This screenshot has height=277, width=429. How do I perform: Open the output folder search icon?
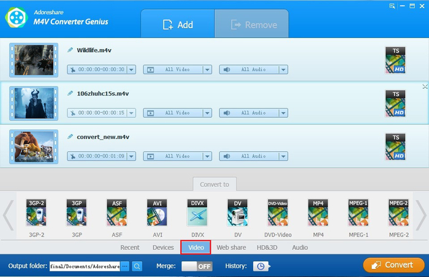click(137, 266)
